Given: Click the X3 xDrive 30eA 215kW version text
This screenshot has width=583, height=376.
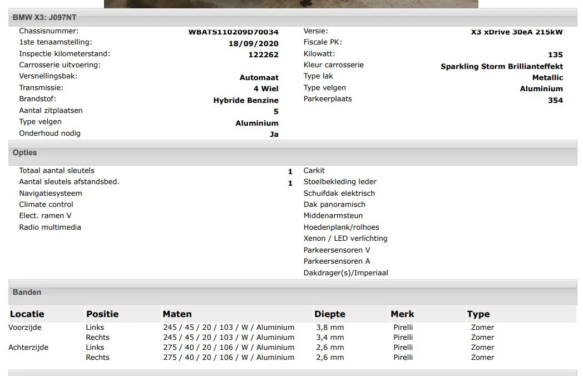Looking at the screenshot, I should (x=516, y=32).
